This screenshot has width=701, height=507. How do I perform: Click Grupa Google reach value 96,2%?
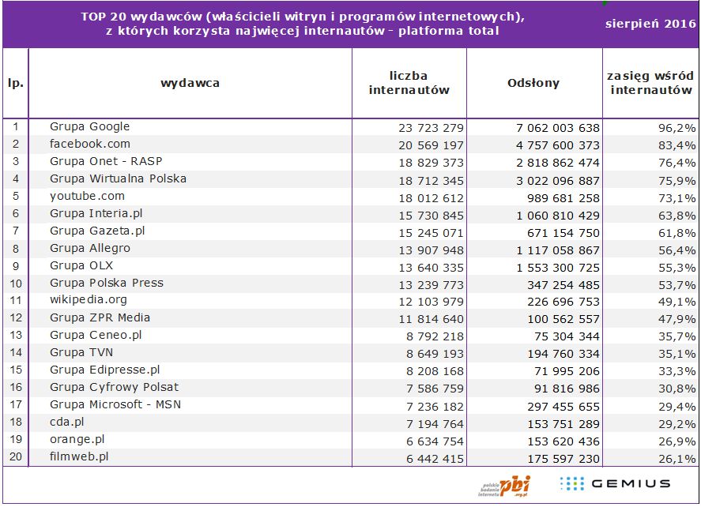(677, 128)
